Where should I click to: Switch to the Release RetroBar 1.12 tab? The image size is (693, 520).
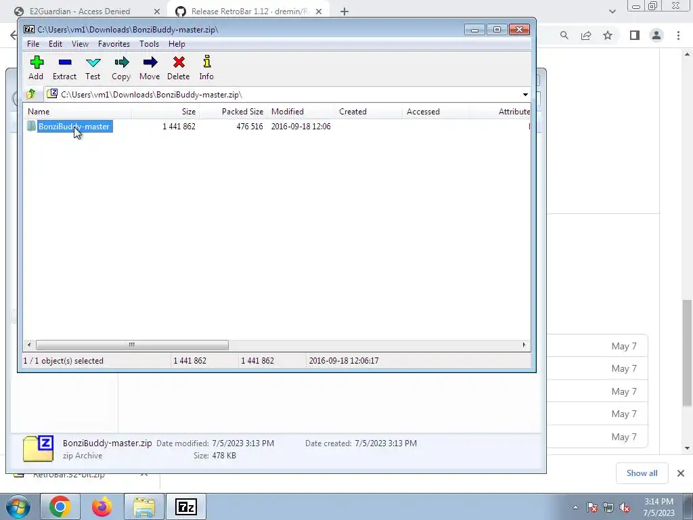250,11
